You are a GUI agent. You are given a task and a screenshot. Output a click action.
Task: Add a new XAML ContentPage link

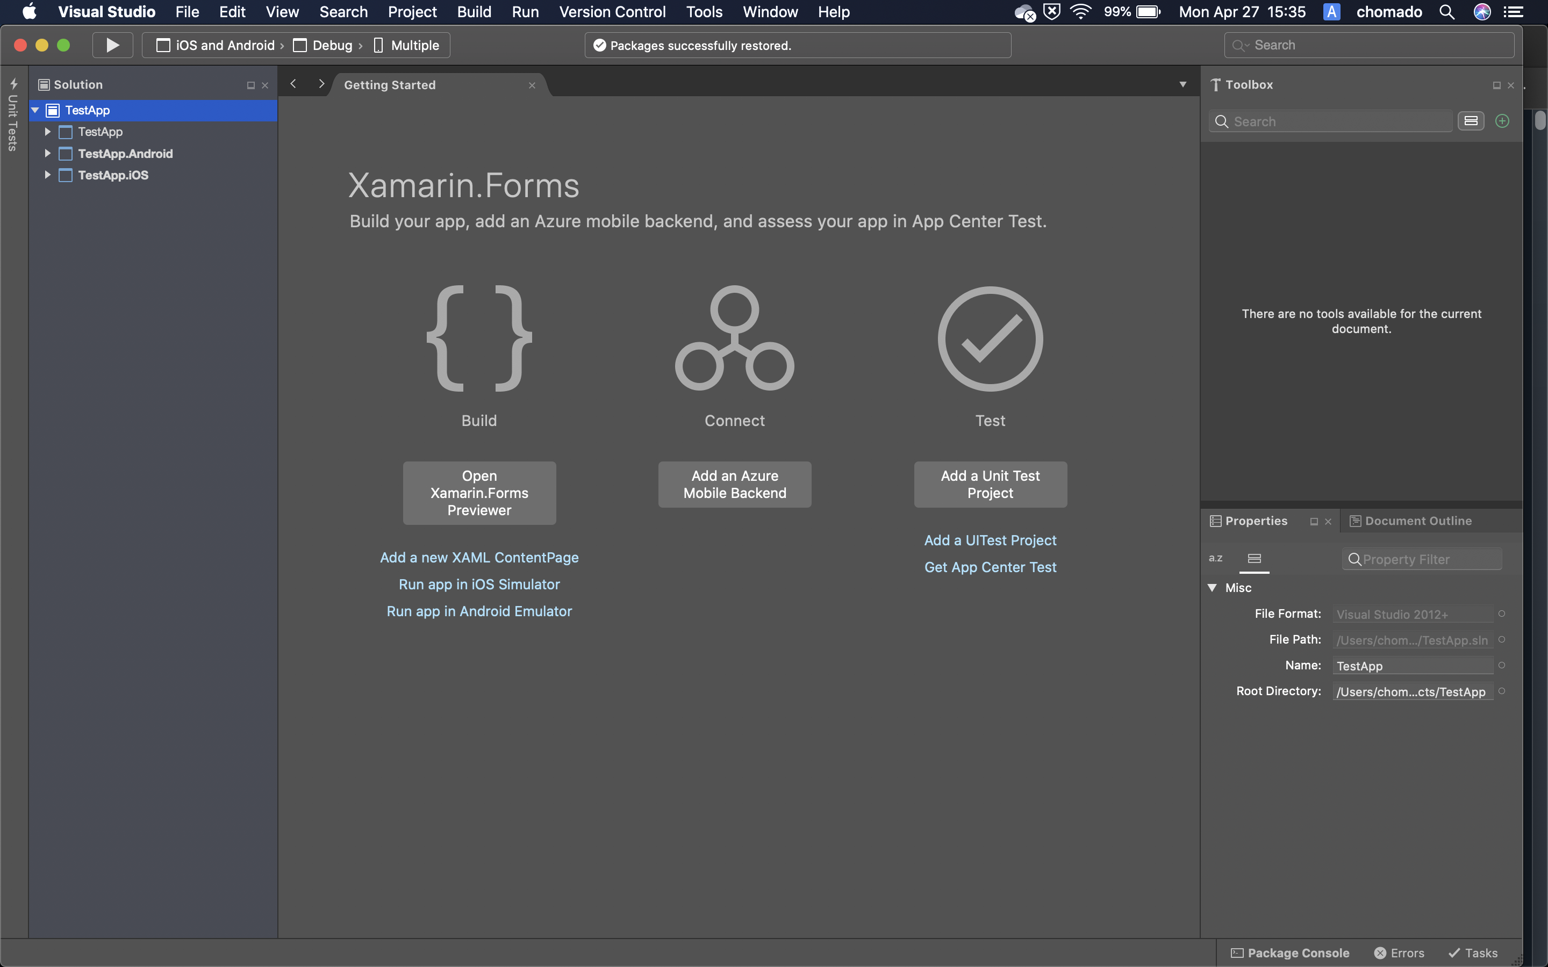click(x=479, y=558)
